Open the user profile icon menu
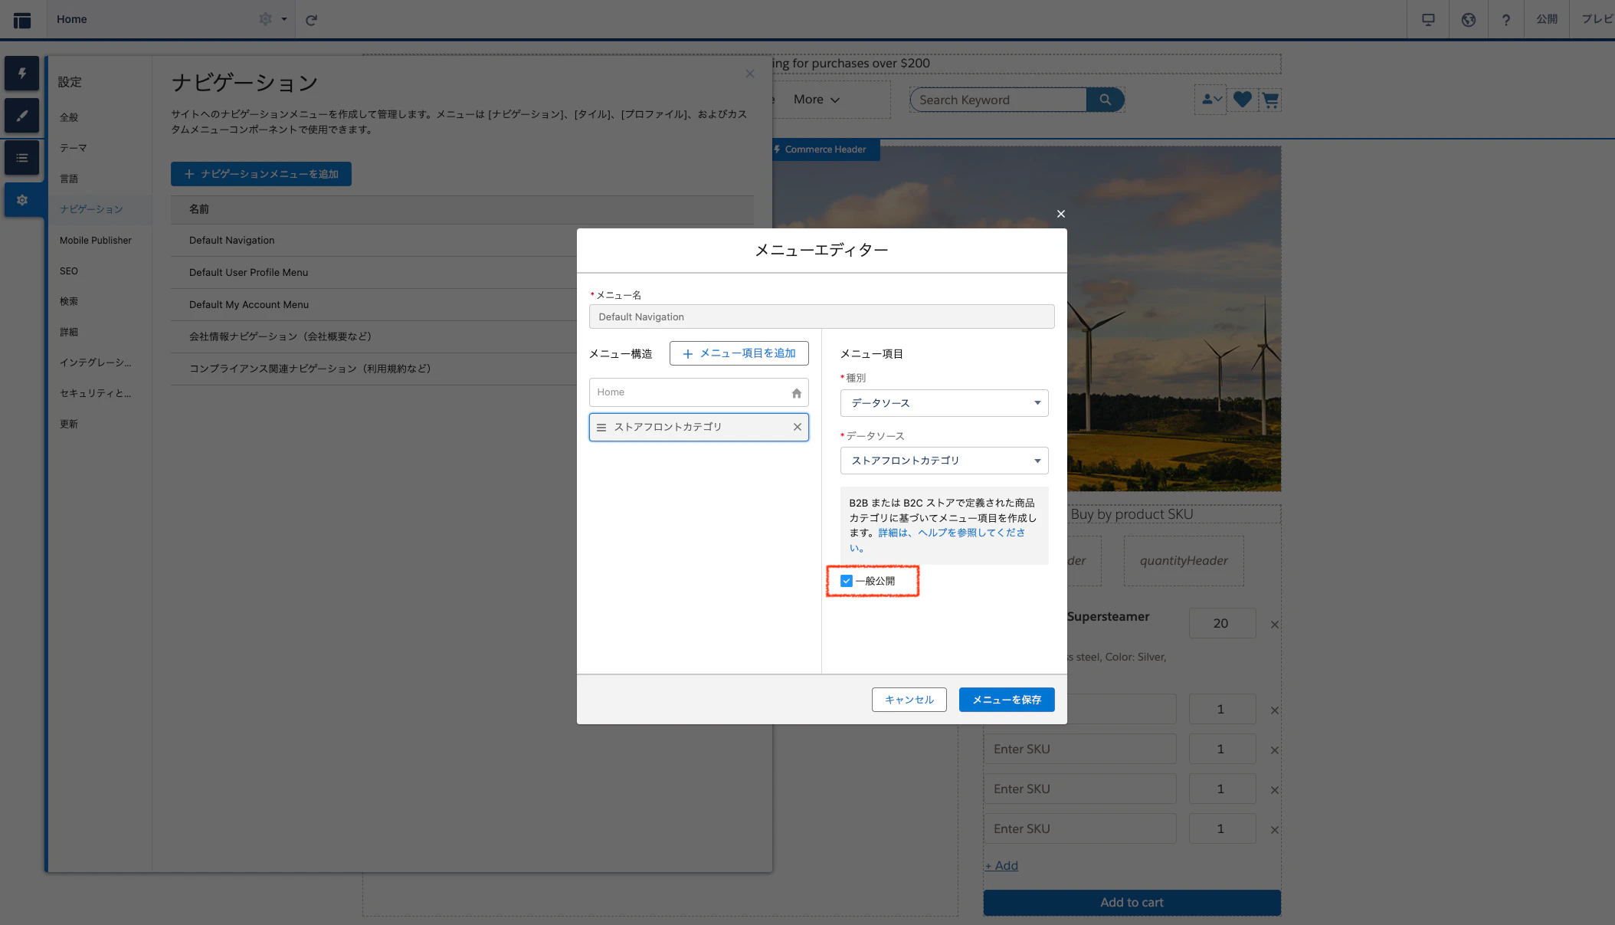Viewport: 1615px width, 925px height. [1211, 100]
